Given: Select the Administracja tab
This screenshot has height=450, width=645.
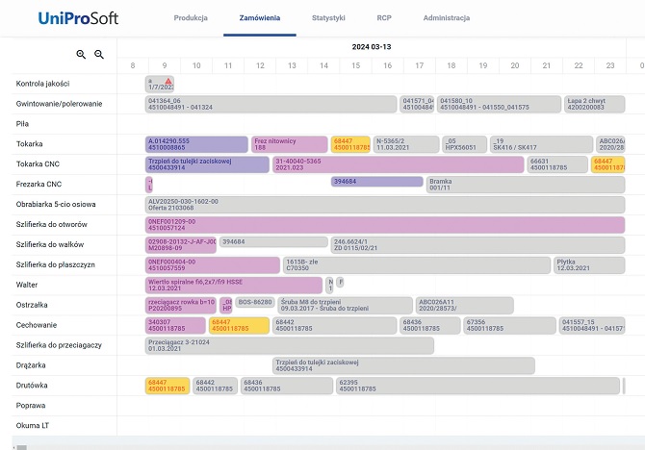Looking at the screenshot, I should tap(446, 18).
